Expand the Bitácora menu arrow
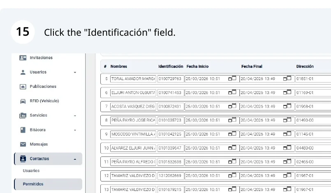Viewport: 331px width, 193px height. click(x=75, y=130)
